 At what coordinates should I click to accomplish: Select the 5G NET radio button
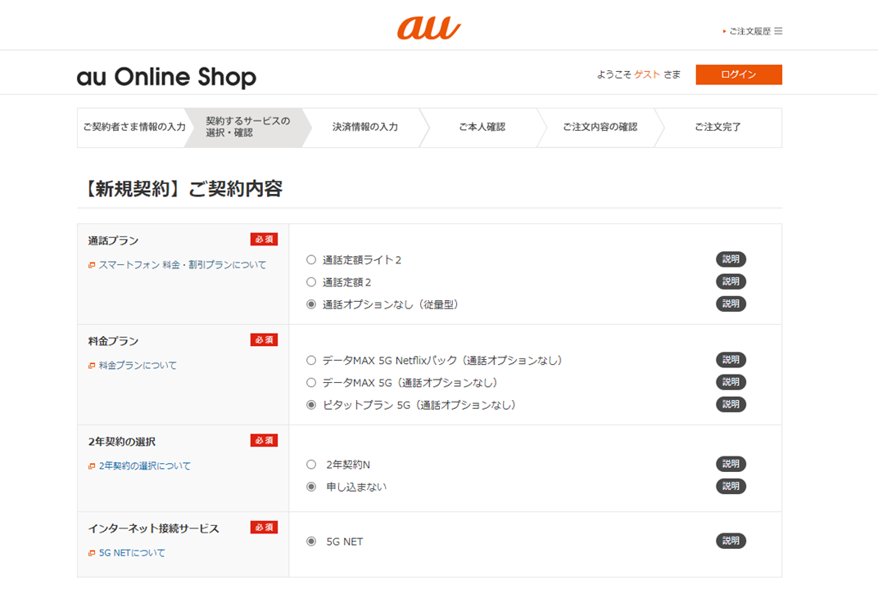(x=311, y=542)
